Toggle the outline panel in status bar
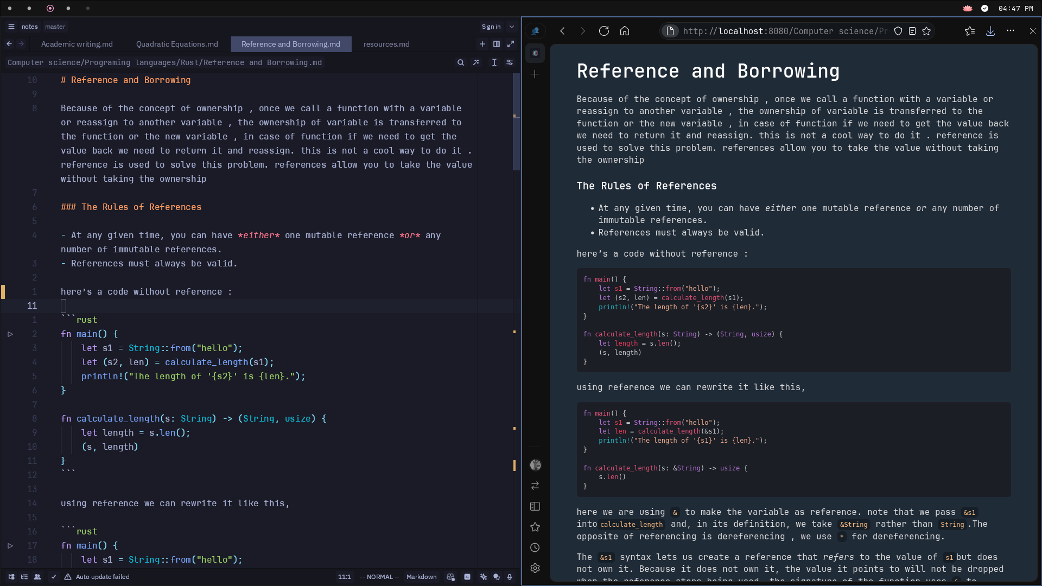The width and height of the screenshot is (1042, 586). coord(24,577)
